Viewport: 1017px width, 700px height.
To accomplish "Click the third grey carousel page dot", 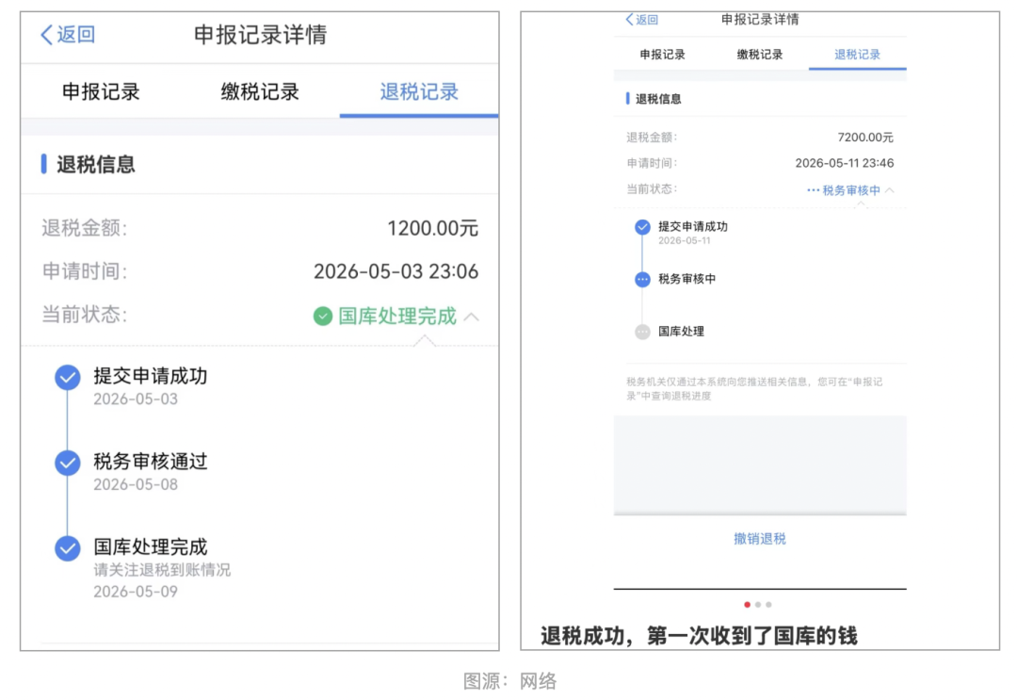I will point(768,605).
